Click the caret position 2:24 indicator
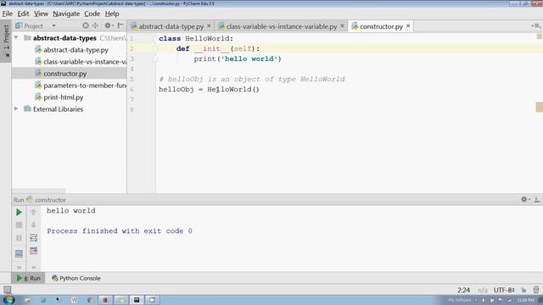This screenshot has height=305, width=543. (463, 290)
